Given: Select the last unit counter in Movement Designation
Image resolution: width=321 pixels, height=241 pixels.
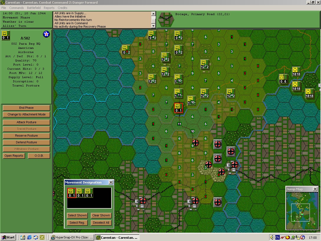Looking at the screenshot, I should point(89,193).
